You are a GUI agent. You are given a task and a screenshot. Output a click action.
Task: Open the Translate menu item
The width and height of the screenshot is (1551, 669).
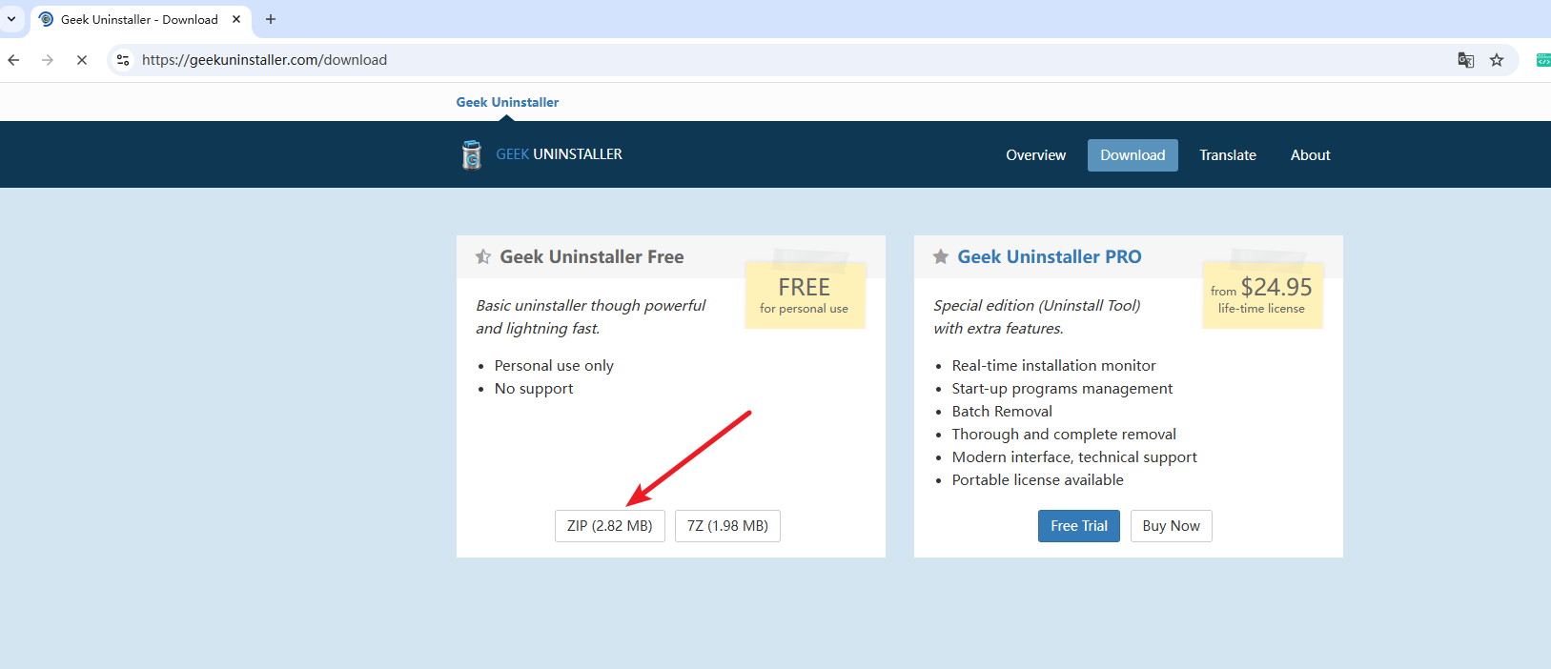1228,155
